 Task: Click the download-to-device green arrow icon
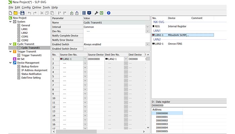[x=72, y=13]
